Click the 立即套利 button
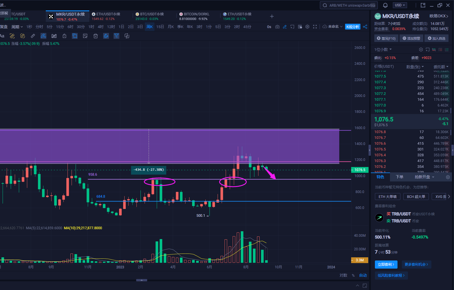The height and width of the screenshot is (290, 454). tap(386, 264)
